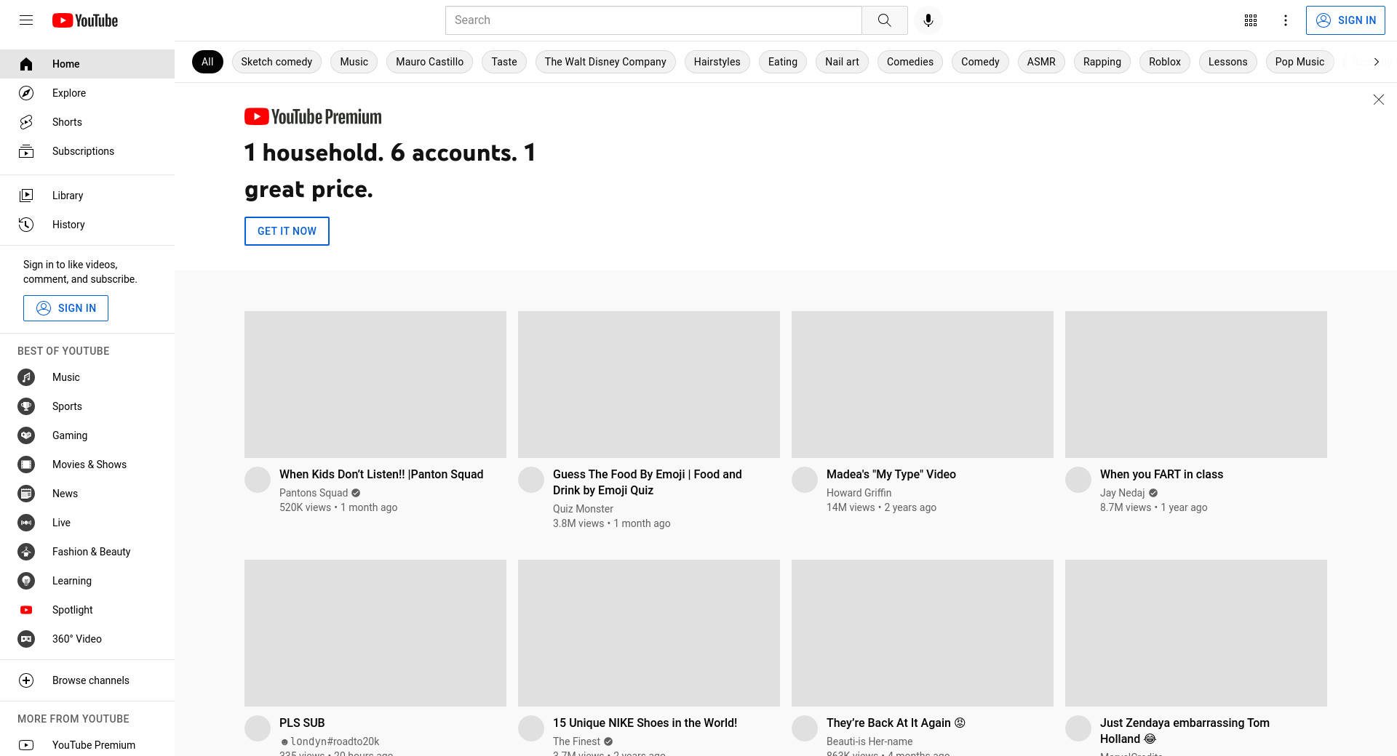1397x756 pixels.
Task: Click the History clock icon
Action: click(x=26, y=225)
